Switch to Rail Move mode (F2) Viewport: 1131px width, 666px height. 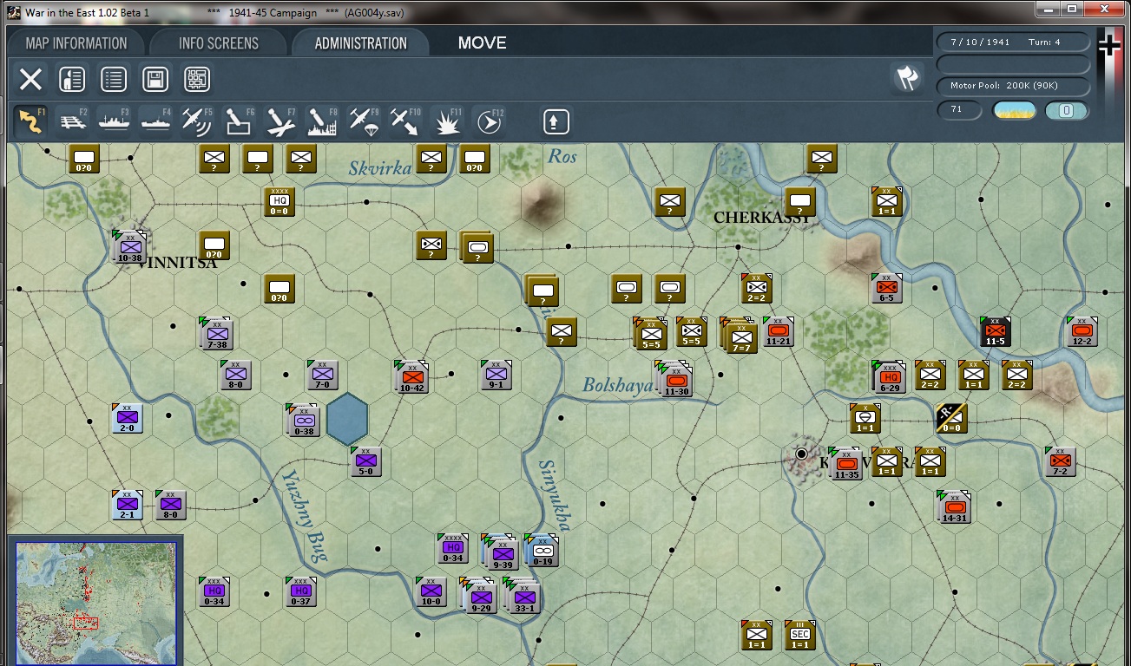pos(73,121)
